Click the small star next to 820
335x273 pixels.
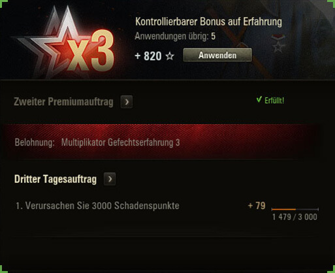point(170,56)
